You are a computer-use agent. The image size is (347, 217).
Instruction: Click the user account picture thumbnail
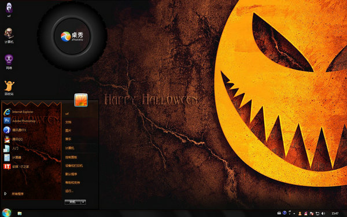pos(81,100)
